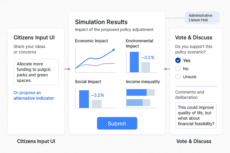The height and width of the screenshot is (153, 230).
Task: Select the Yes radio option
Action: click(178, 60)
